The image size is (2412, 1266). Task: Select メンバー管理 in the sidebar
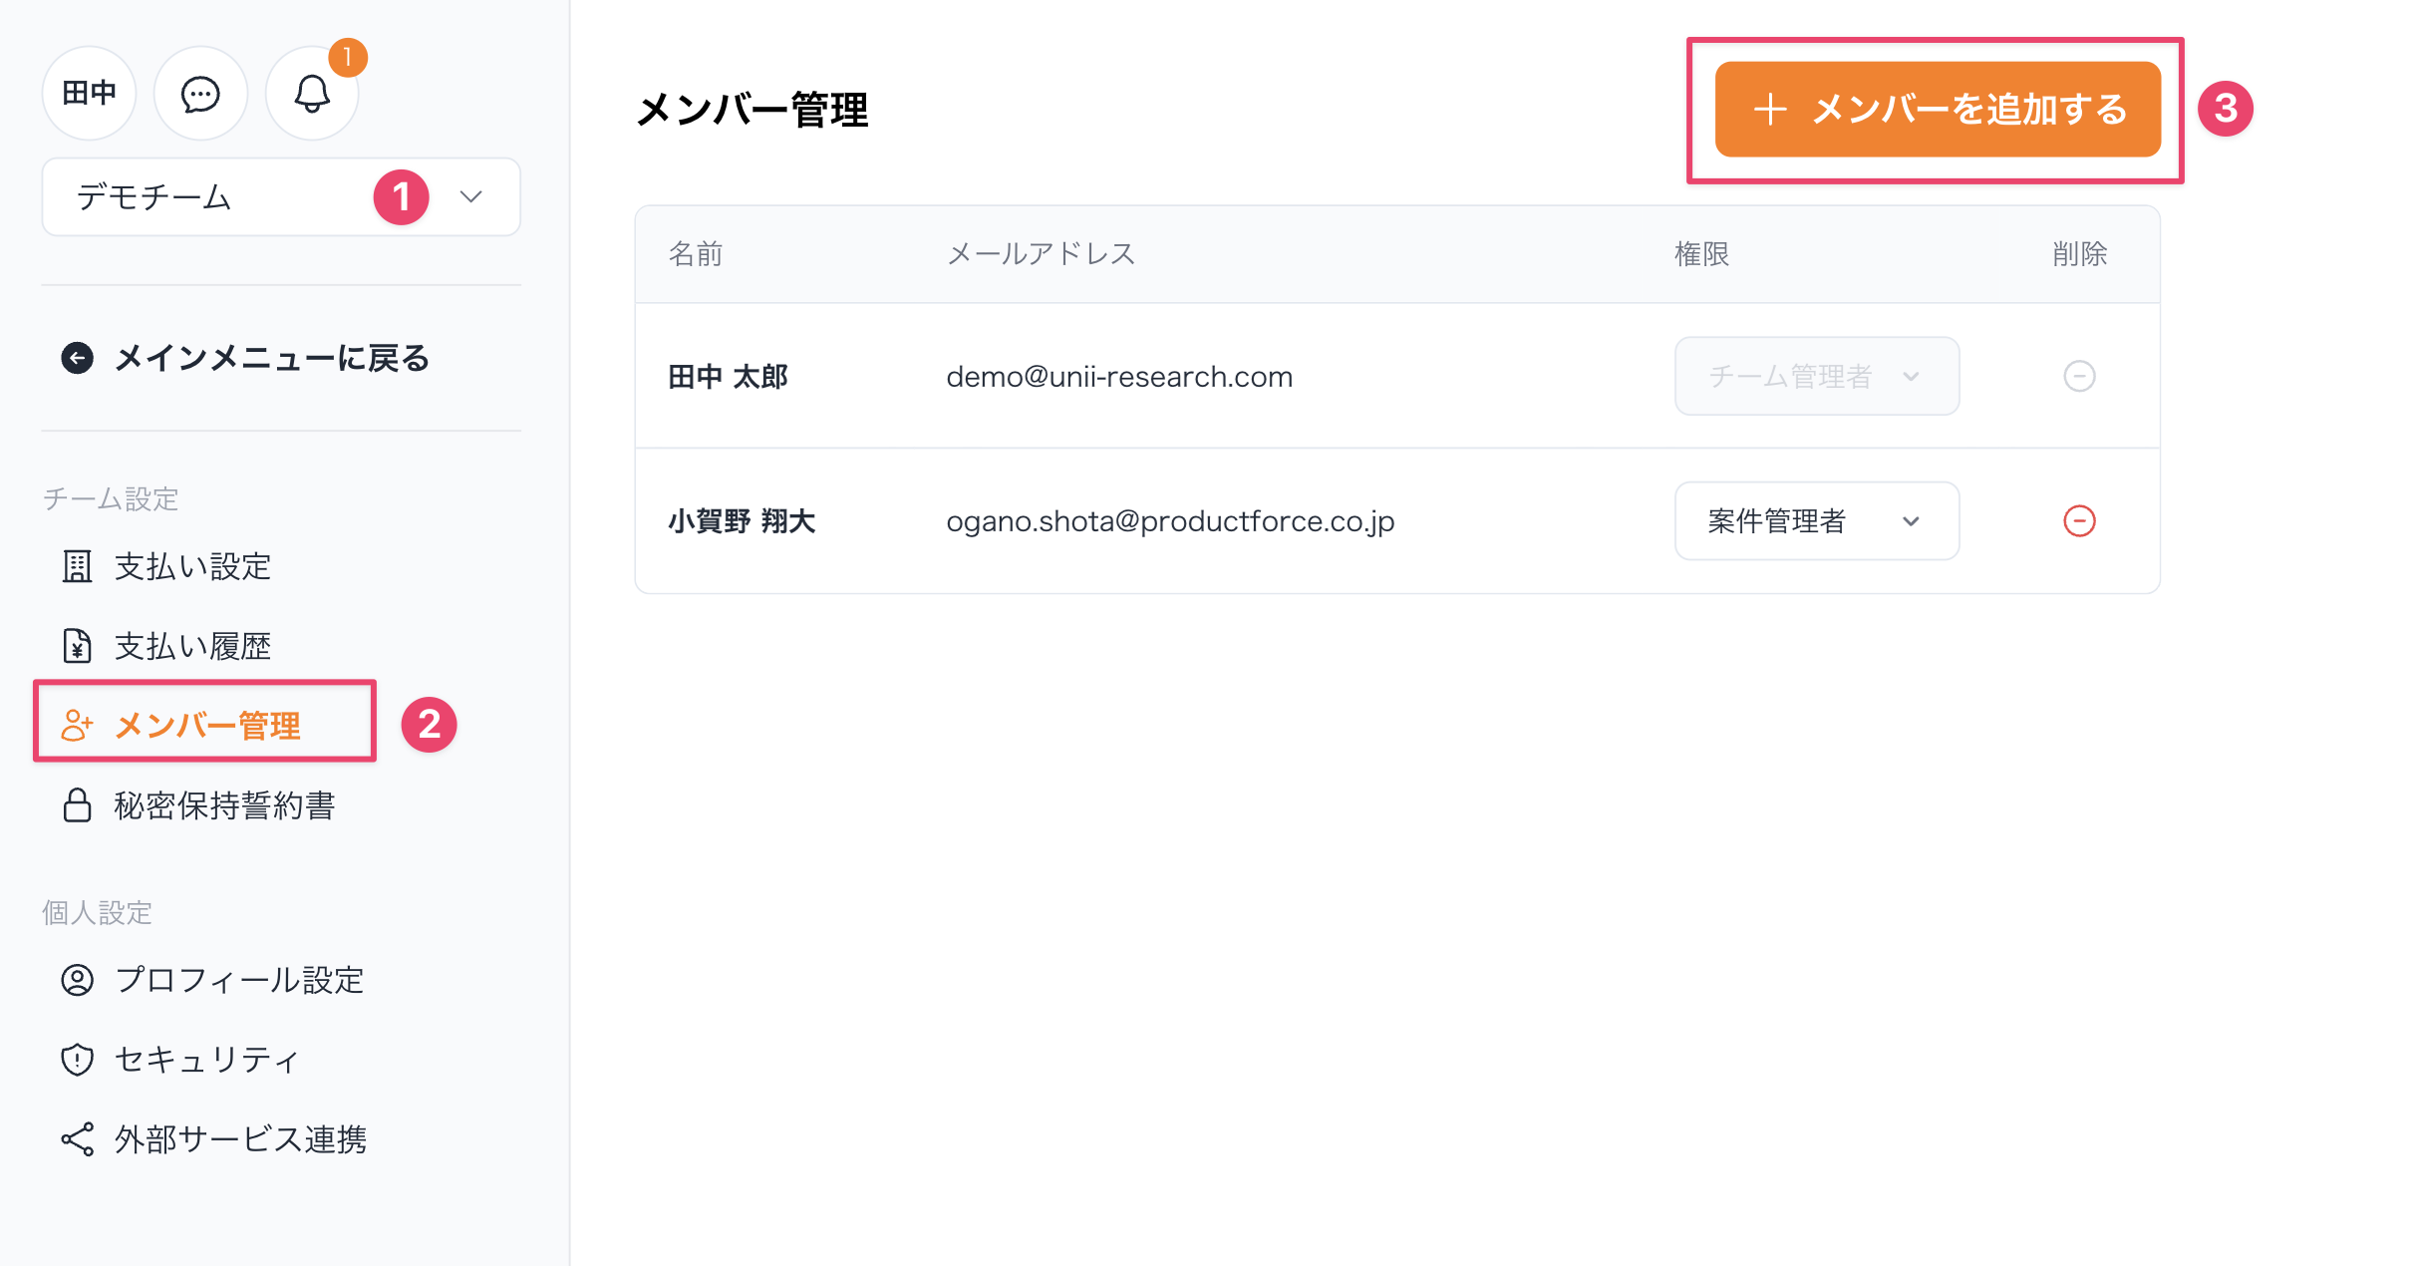[x=206, y=726]
